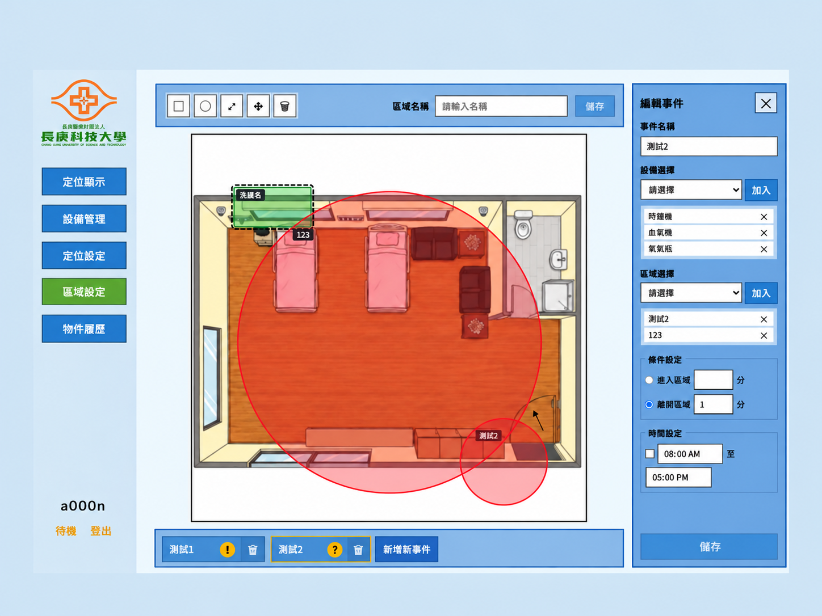Select the 離開區域 radio option
Viewport: 822px width, 616px height.
[649, 404]
